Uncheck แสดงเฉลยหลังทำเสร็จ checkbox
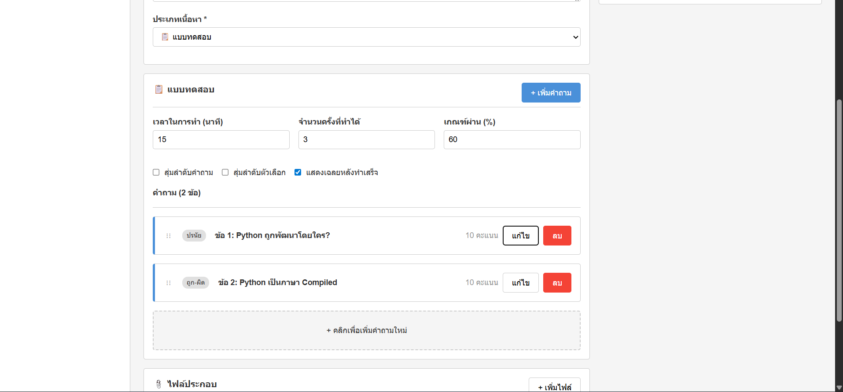This screenshot has width=843, height=392. point(298,172)
